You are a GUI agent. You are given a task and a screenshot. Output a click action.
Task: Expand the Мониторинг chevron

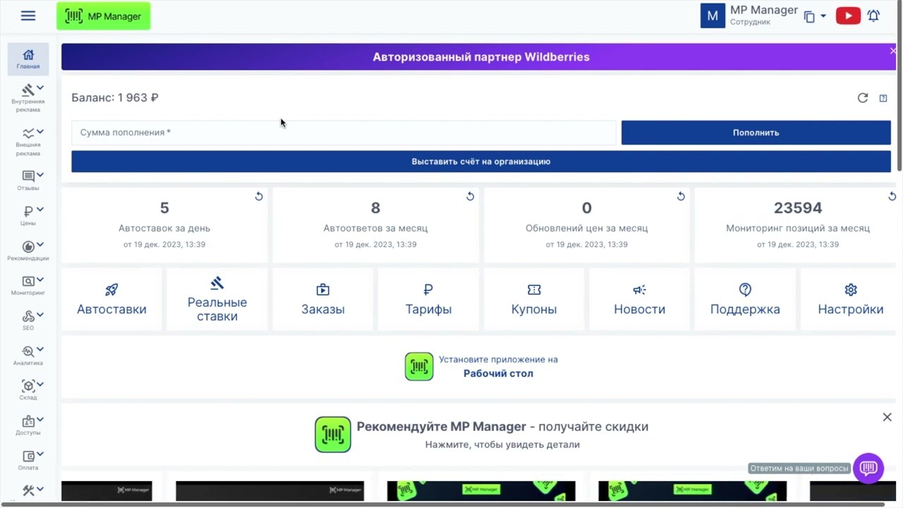(x=40, y=279)
